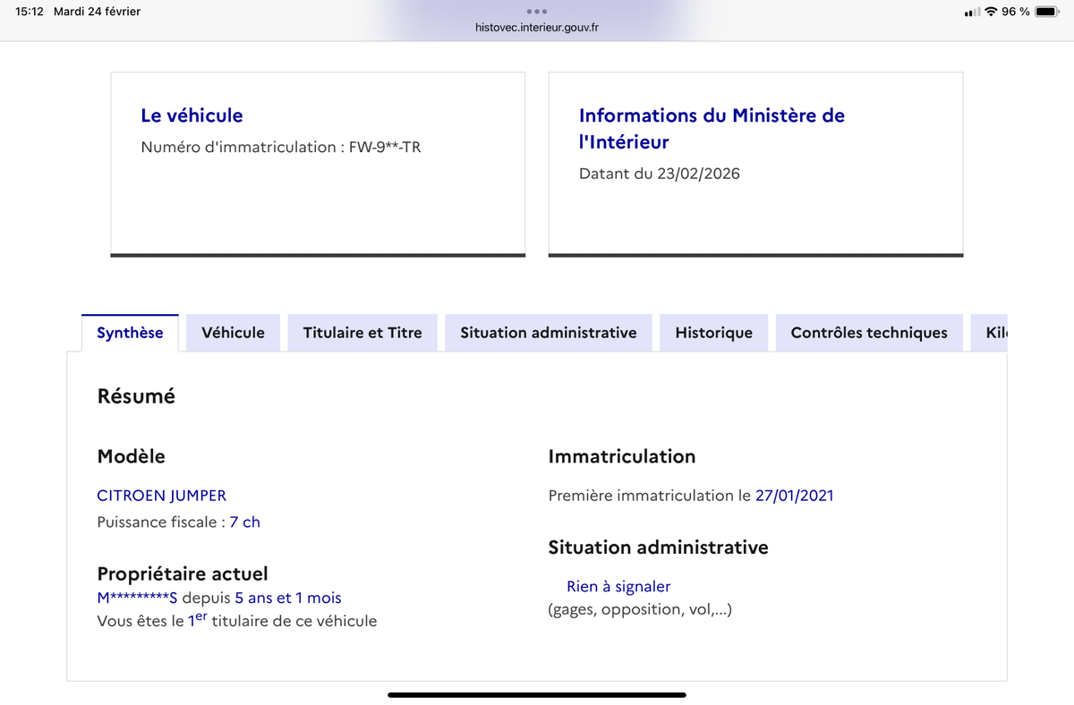Screen dimensions: 1074x705
Task: Open the 27/01/2021 immatriculation date link
Action: (796, 495)
